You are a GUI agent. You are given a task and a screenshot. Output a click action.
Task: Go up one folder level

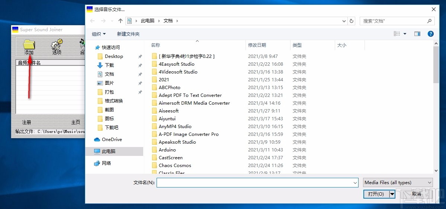[x=120, y=21]
